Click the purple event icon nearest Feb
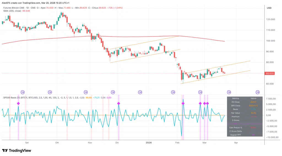Viewport: 282px width, 156px height. click(x=173, y=92)
